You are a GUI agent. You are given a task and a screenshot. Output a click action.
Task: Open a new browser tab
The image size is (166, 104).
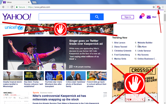(34, 2)
